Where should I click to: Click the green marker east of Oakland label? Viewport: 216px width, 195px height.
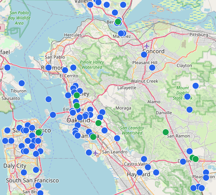(98, 123)
